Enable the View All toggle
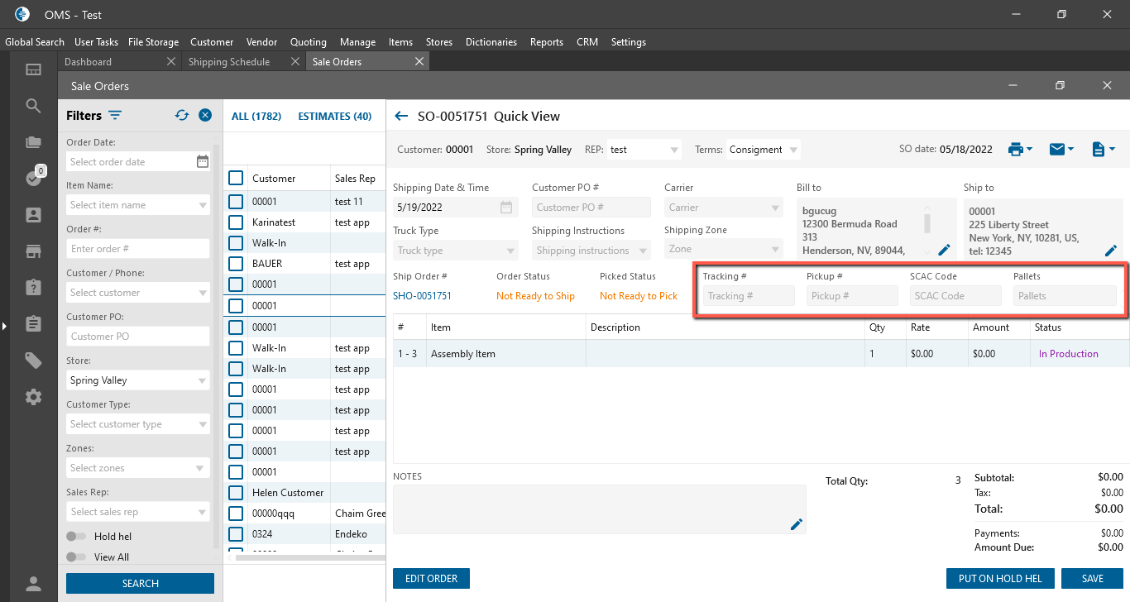The height and width of the screenshot is (602, 1130). point(76,557)
